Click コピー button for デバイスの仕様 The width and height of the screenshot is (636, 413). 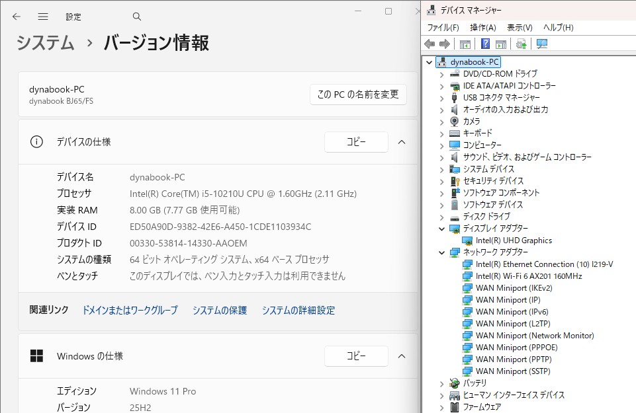(x=356, y=142)
